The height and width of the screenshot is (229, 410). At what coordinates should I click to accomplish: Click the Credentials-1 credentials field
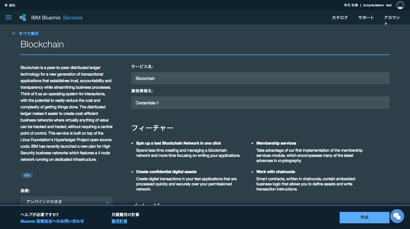[x=261, y=102]
